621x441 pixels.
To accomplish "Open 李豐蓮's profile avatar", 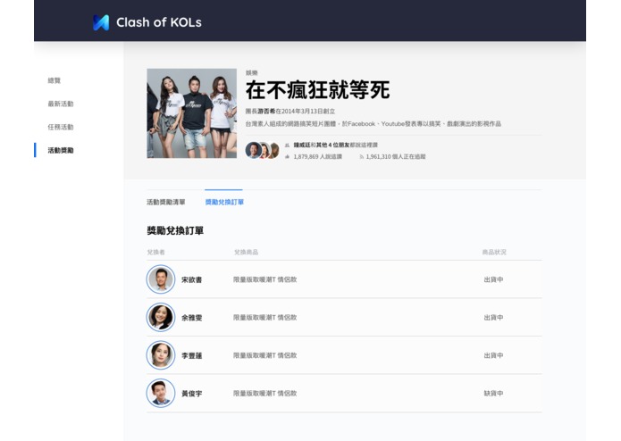I will (x=161, y=355).
